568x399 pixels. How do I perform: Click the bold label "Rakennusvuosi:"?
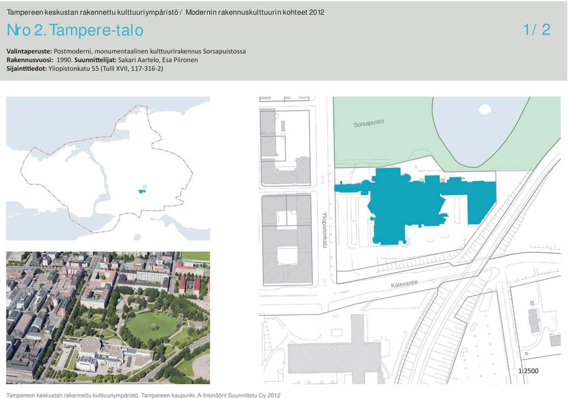[x=30, y=60]
